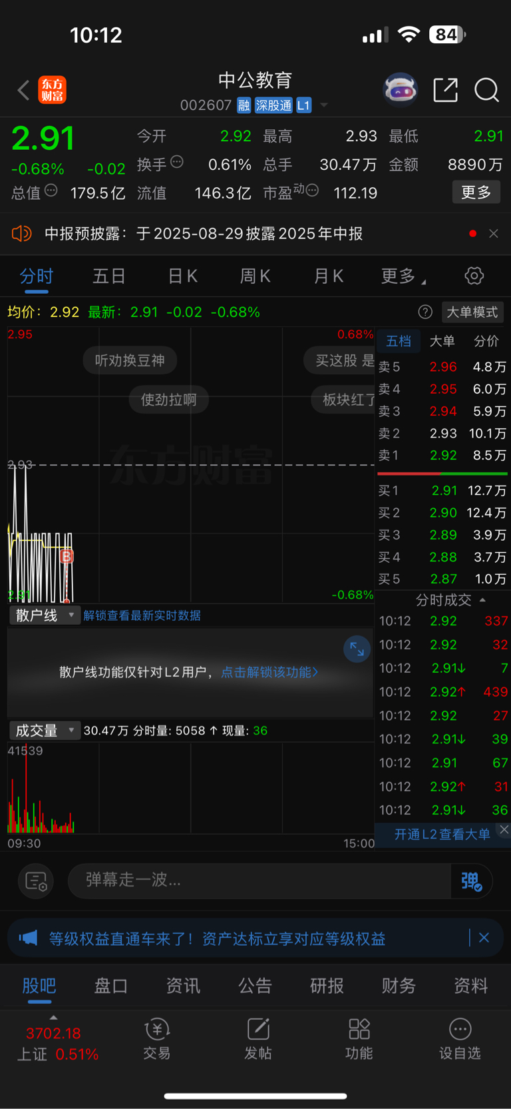Viewport: 511px width, 1109px height.
Task: Tap the 深股通 badge
Action: coord(274,105)
